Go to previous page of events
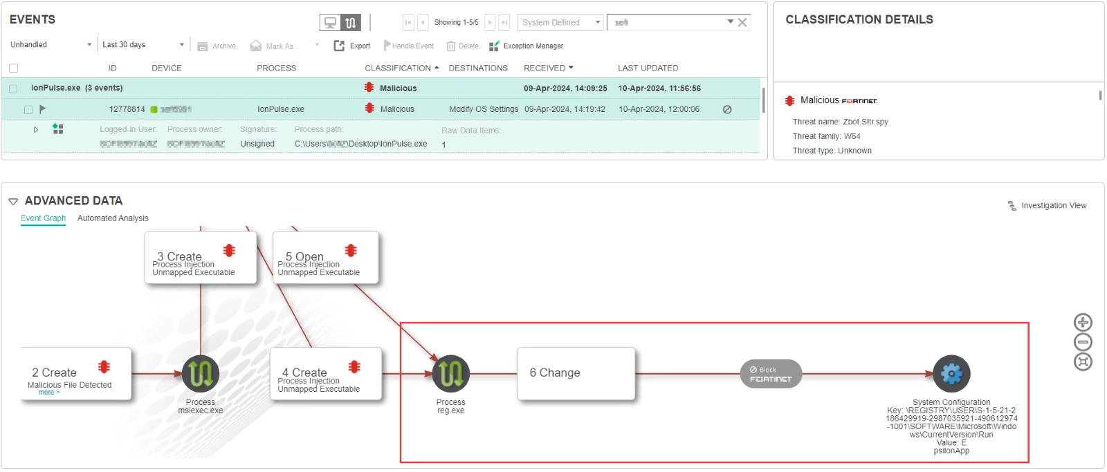Image resolution: width=1107 pixels, height=472 pixels. (423, 23)
